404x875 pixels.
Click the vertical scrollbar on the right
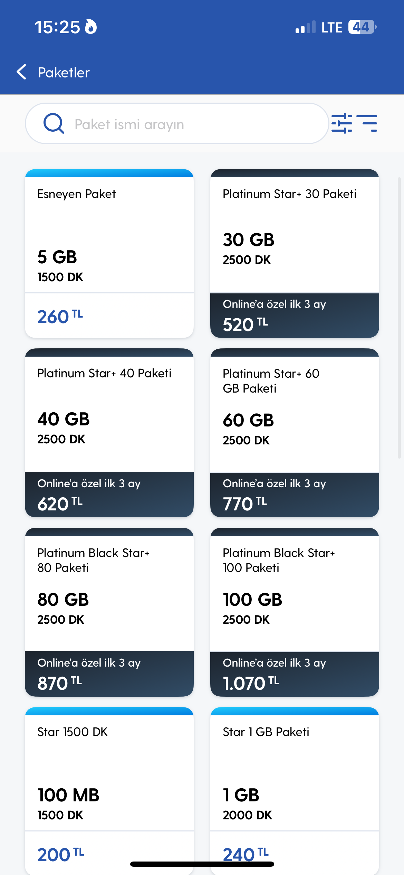399,318
